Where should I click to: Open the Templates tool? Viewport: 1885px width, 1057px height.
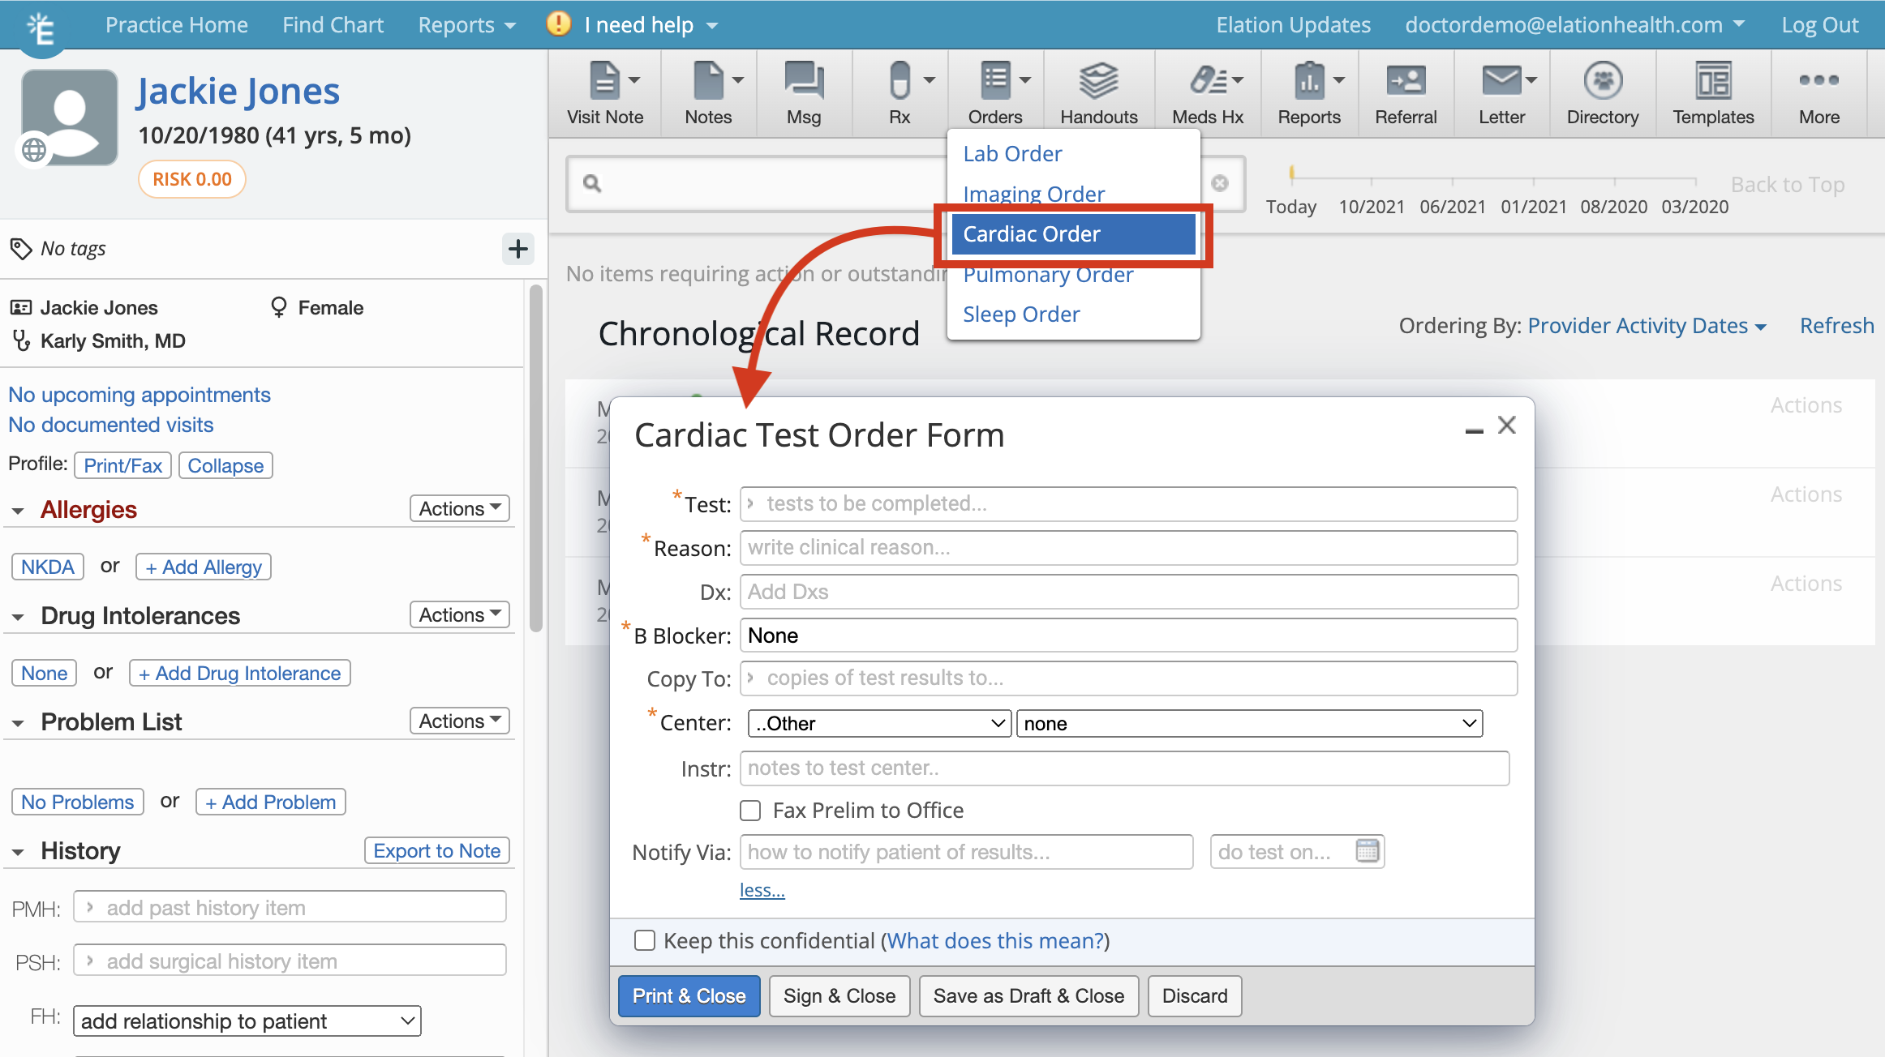(1712, 92)
